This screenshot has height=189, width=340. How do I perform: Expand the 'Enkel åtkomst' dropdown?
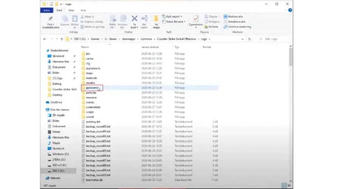pos(175,22)
